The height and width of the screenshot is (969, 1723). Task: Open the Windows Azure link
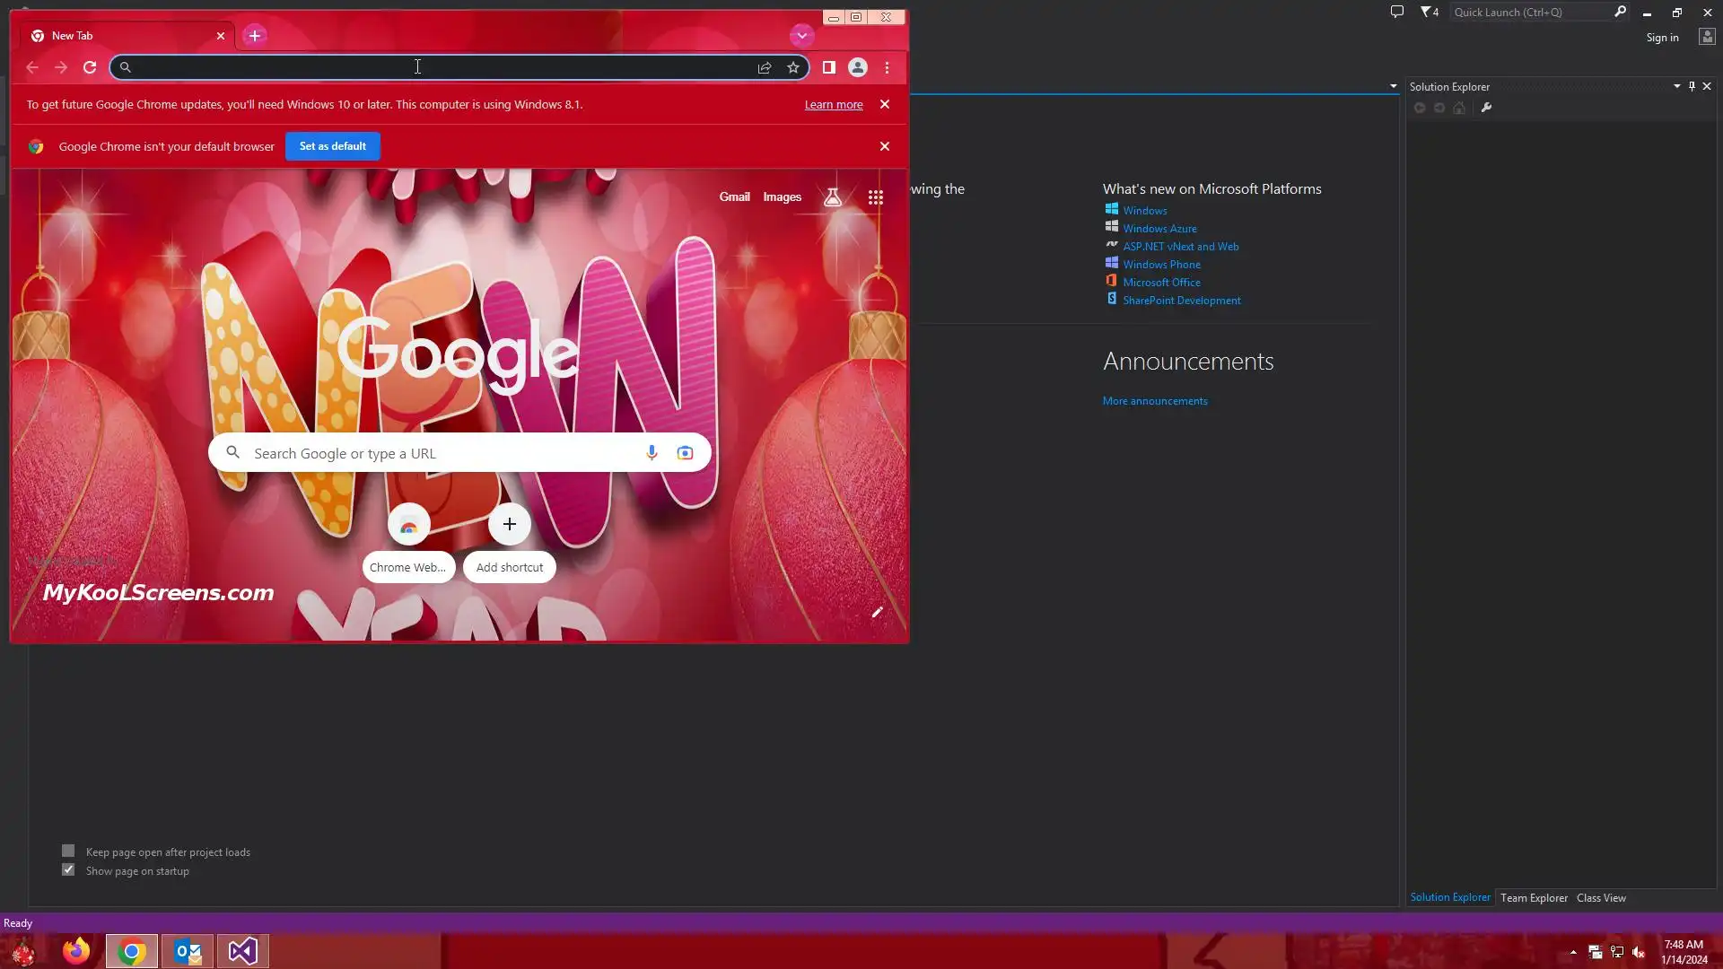point(1159,229)
